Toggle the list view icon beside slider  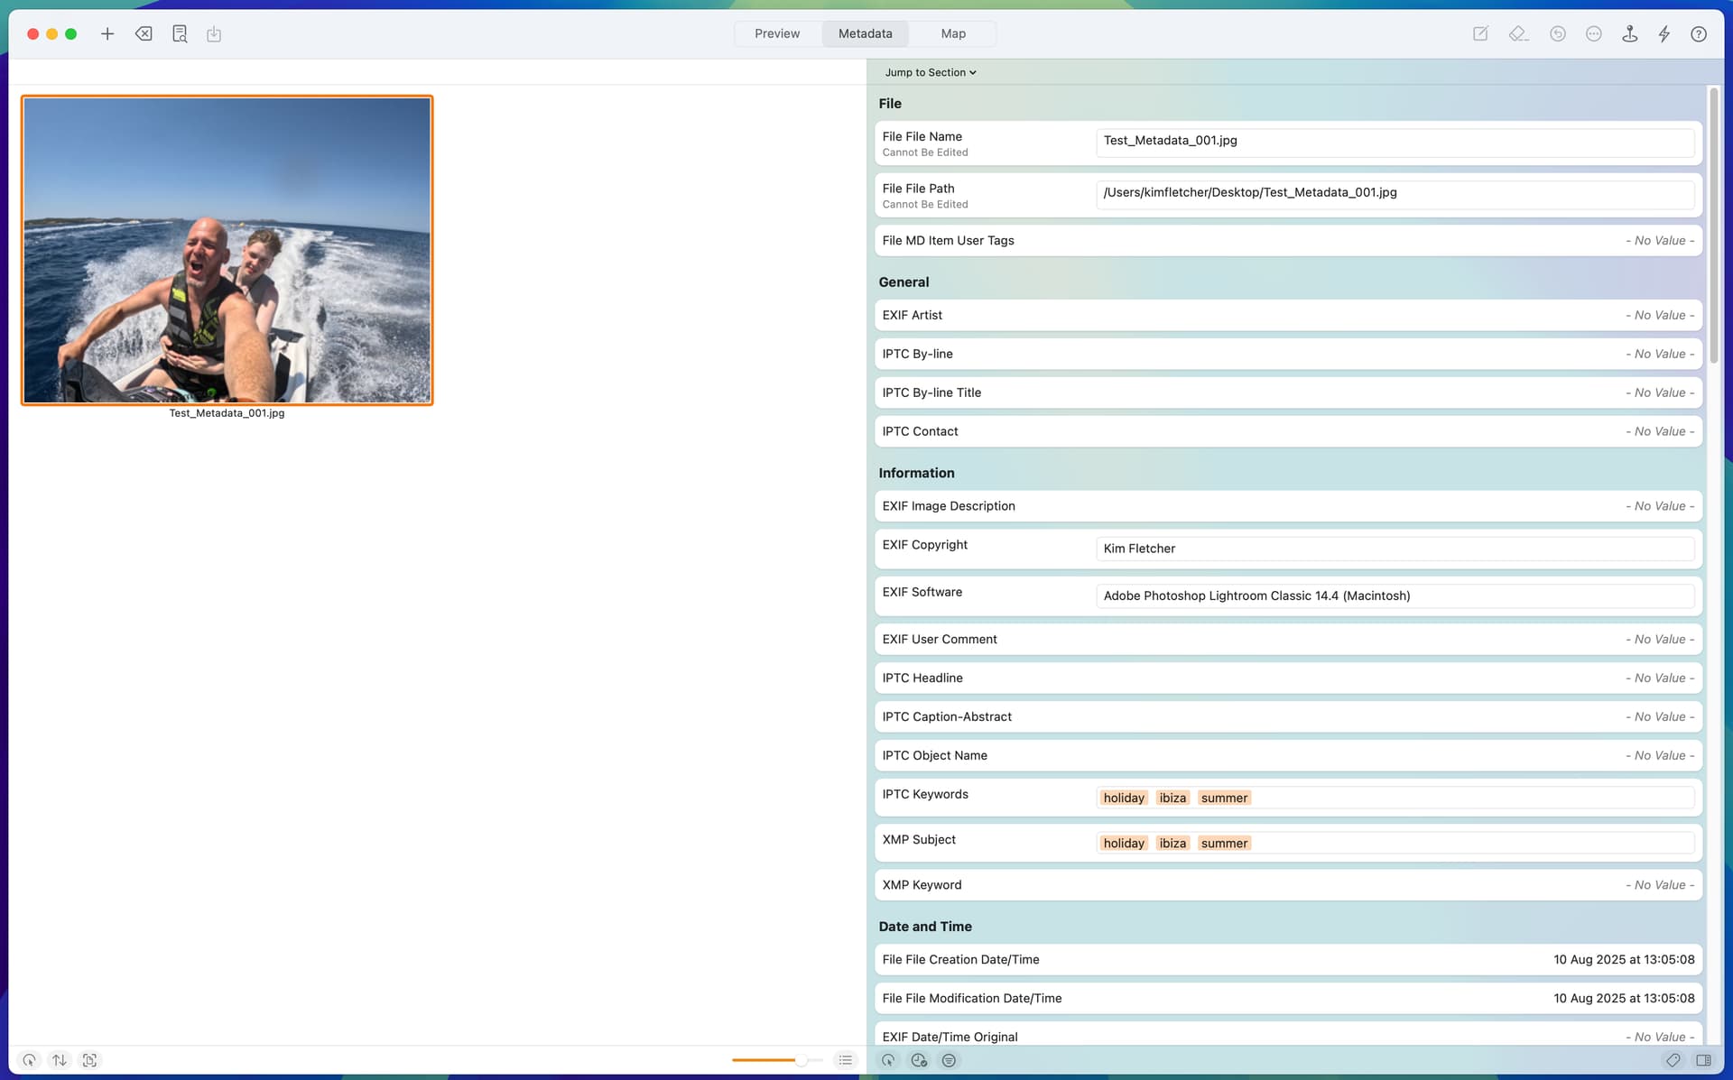[x=846, y=1060]
